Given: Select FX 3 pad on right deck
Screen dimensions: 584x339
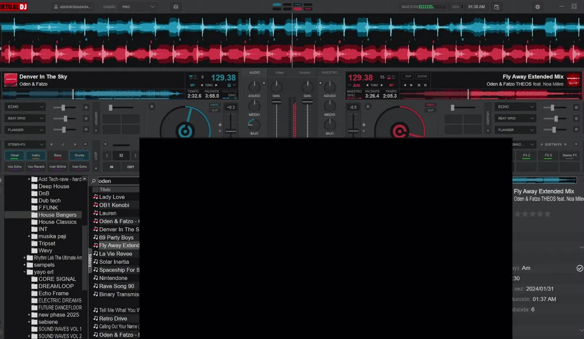Looking at the screenshot, I should 548,155.
